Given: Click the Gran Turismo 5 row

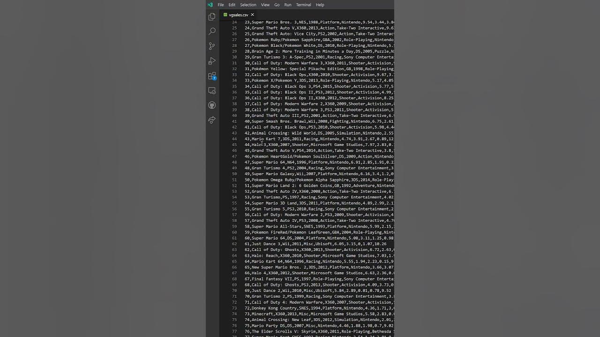Looking at the screenshot, I should [x=319, y=209].
